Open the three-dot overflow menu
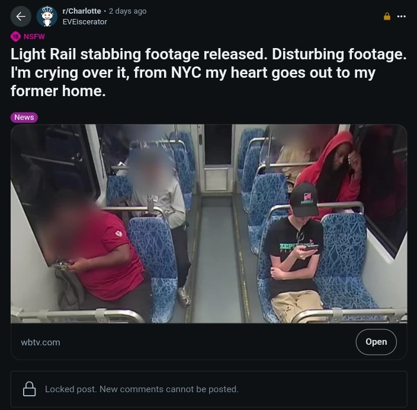417x410 pixels. click(401, 17)
